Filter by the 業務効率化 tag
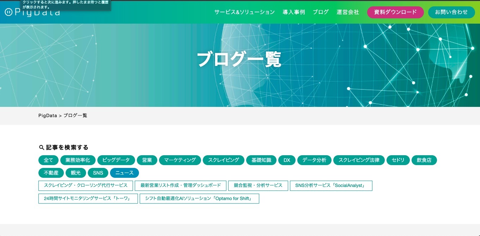The image size is (480, 236). pyautogui.click(x=78, y=160)
